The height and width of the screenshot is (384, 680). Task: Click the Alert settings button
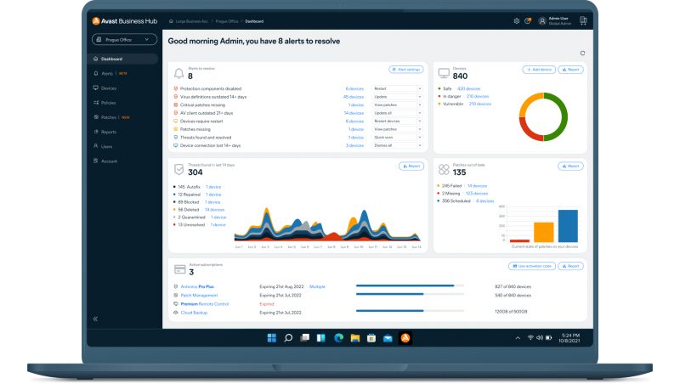406,70
